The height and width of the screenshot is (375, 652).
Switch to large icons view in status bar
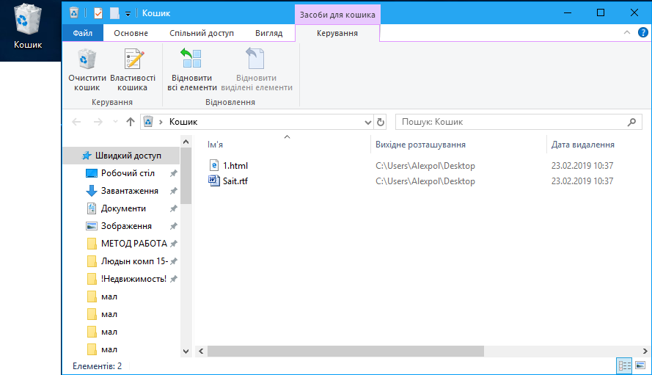click(640, 366)
